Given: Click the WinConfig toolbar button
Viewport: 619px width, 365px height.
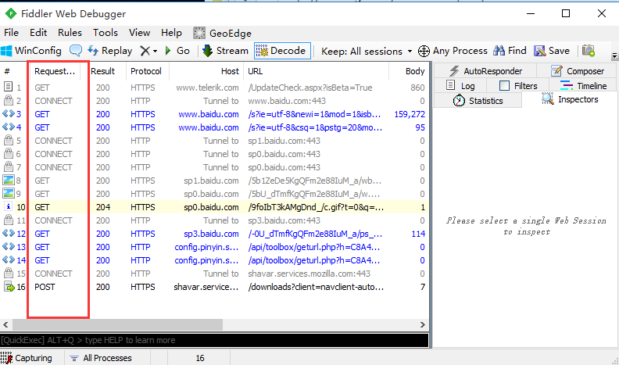Looking at the screenshot, I should coord(31,51).
